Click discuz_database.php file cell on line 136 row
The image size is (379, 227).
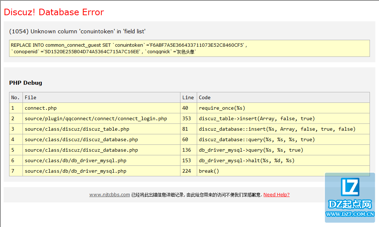pos(102,150)
